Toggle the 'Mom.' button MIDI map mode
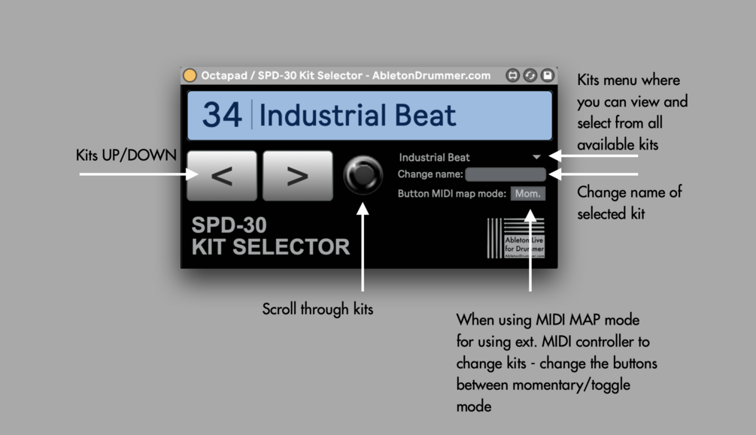This screenshot has height=435, width=756. click(528, 194)
